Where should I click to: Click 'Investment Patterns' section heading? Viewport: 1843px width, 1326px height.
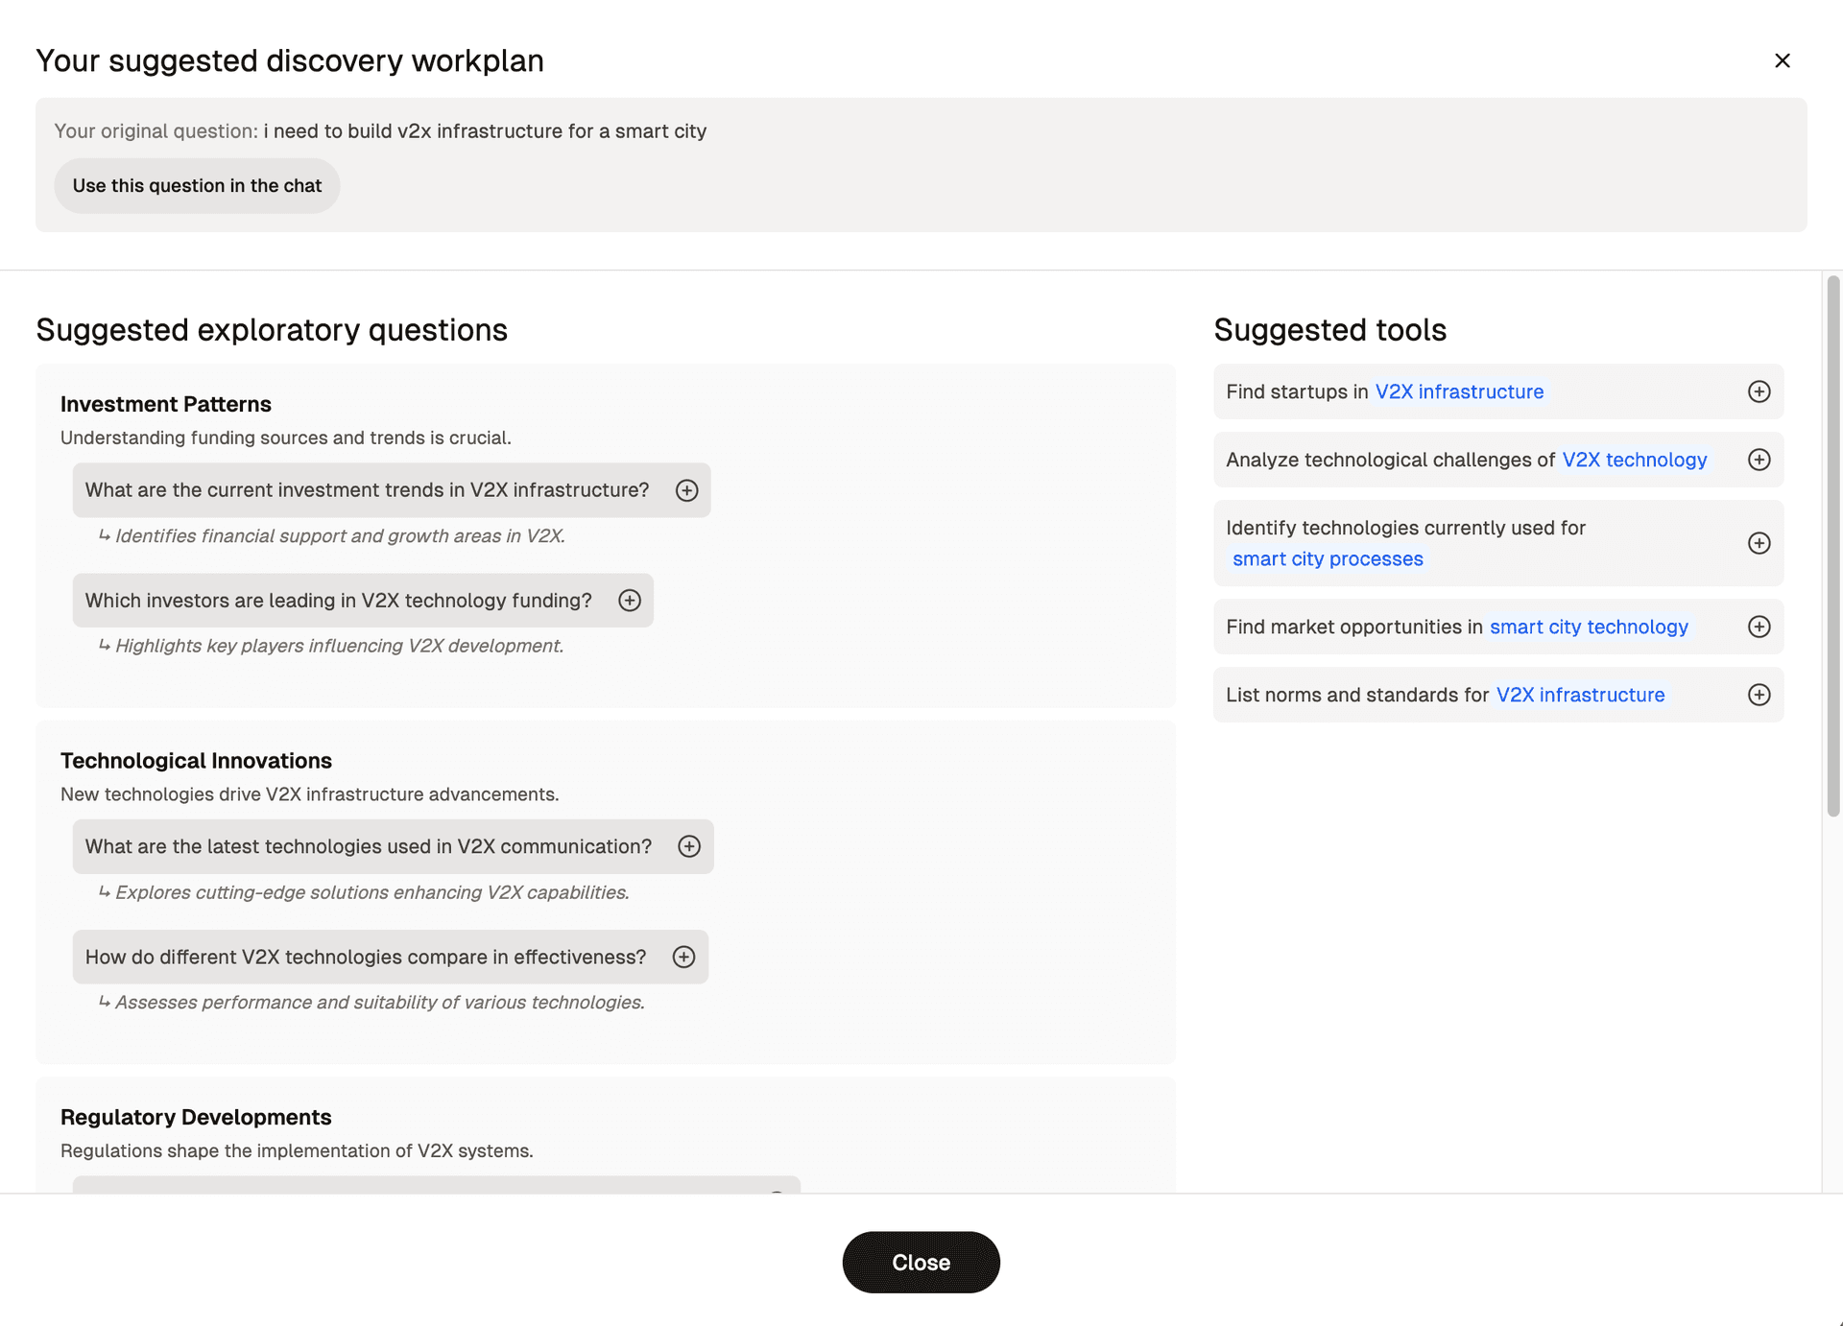(x=166, y=404)
